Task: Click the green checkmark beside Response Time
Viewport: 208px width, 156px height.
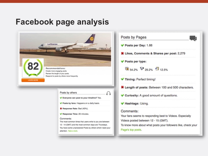Action: click(x=61, y=114)
